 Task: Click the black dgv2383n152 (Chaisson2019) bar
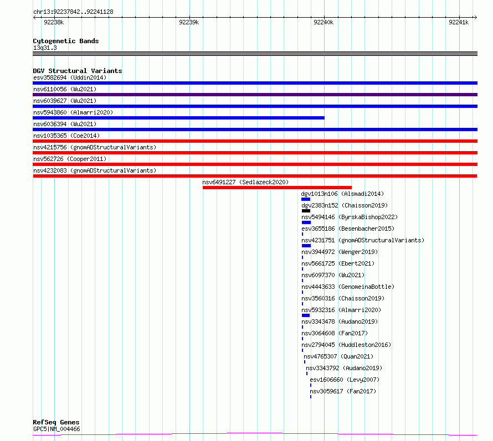pyautogui.click(x=306, y=211)
